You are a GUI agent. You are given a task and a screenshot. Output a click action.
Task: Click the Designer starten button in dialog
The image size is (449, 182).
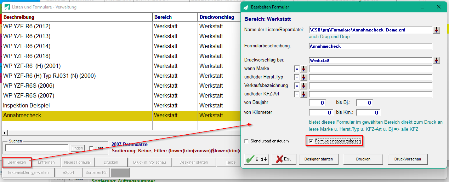coord(319,159)
